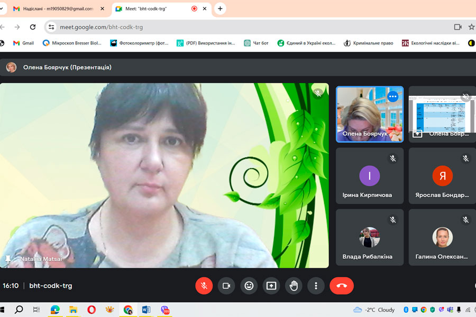Open the Мікроскоп Bresser Biol bookmark
The height and width of the screenshot is (317, 476).
pyautogui.click(x=72, y=43)
